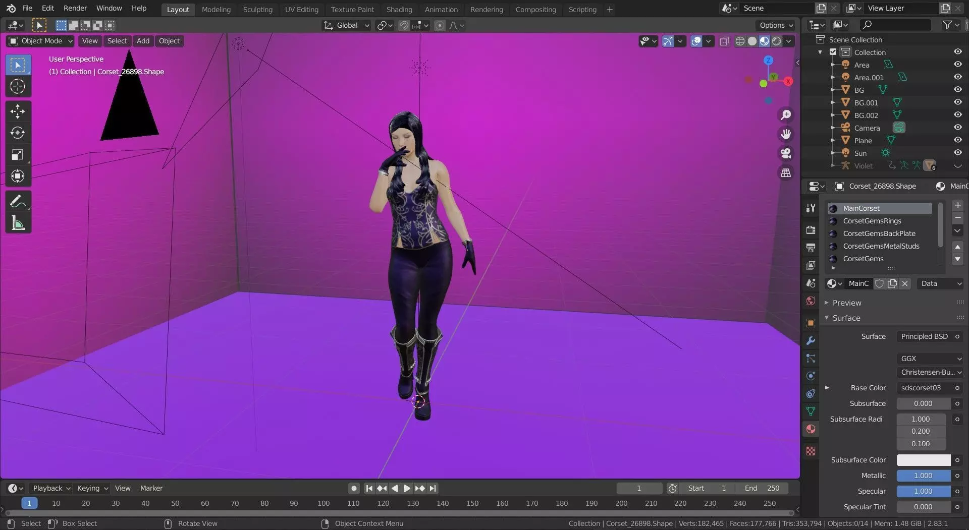
Task: Select the Annotate tool
Action: pyautogui.click(x=18, y=202)
